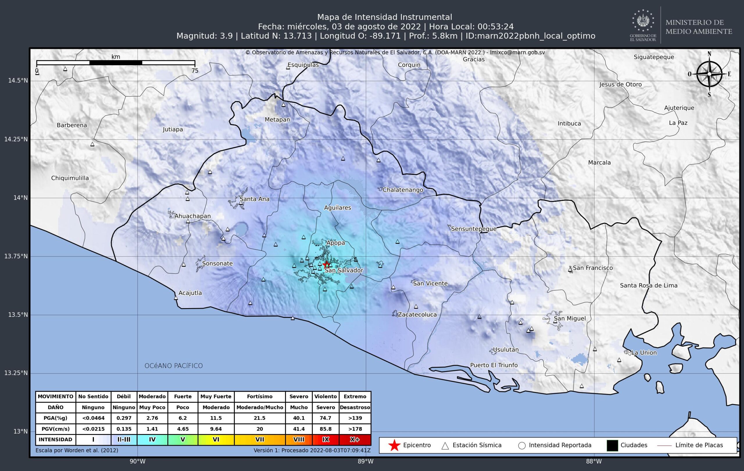Viewport: 744px width, 471px height.
Task: Click the San Miguel city label
Action: click(570, 319)
